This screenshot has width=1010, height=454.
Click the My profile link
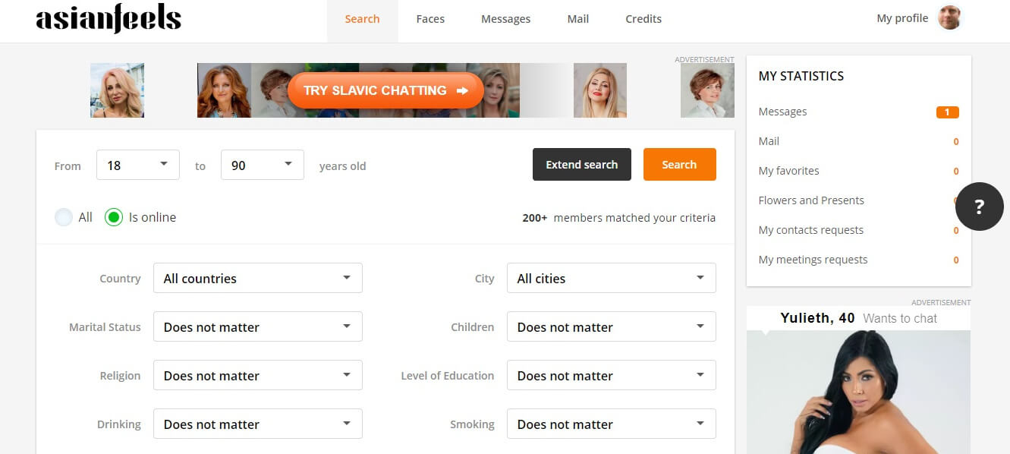pyautogui.click(x=902, y=18)
